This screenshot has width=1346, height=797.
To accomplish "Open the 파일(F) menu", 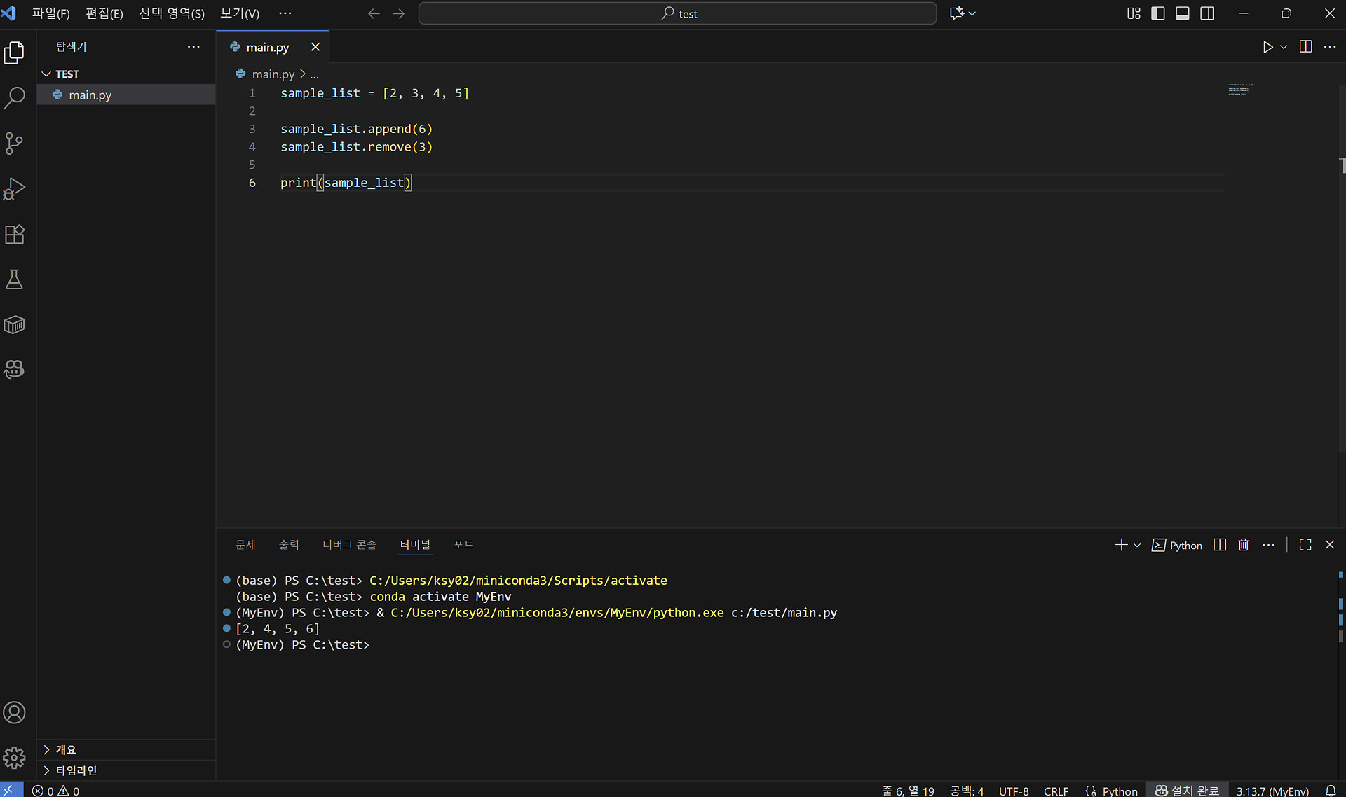I will (x=50, y=13).
